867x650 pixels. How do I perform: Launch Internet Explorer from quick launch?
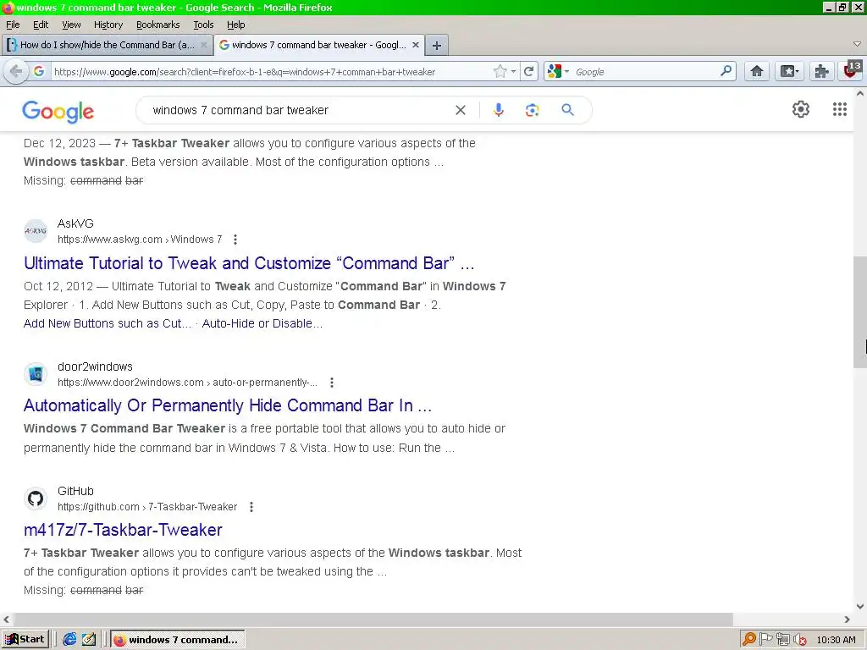click(x=69, y=639)
